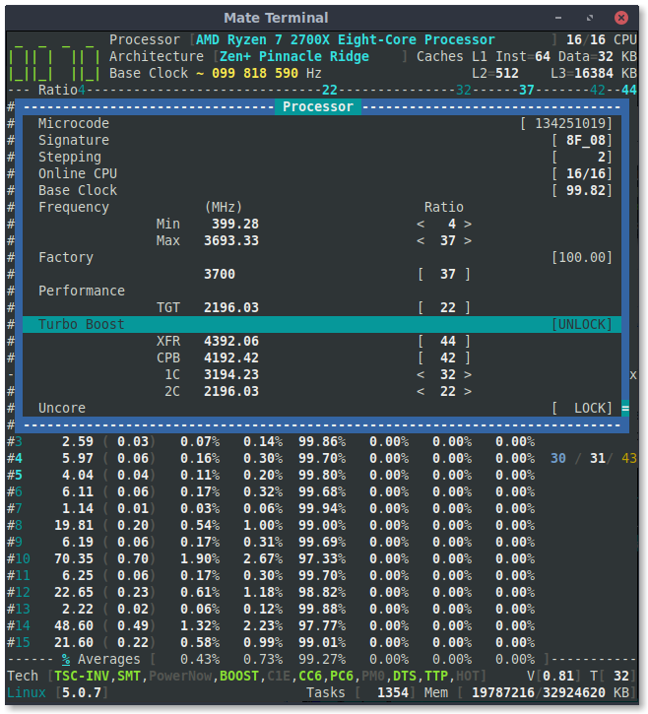This screenshot has width=648, height=714.
Task: Click the XFR frequency 4392.06
Action: [231, 341]
